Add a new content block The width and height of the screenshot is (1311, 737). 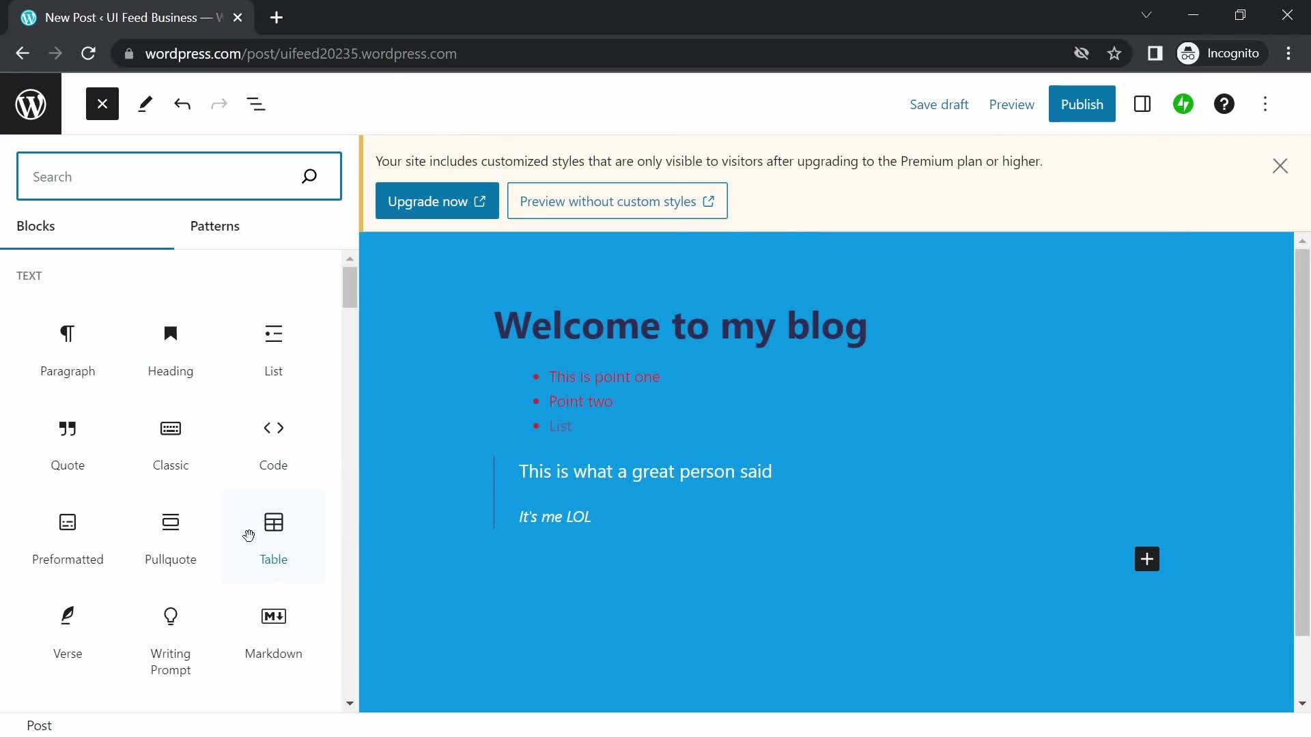click(x=1146, y=560)
